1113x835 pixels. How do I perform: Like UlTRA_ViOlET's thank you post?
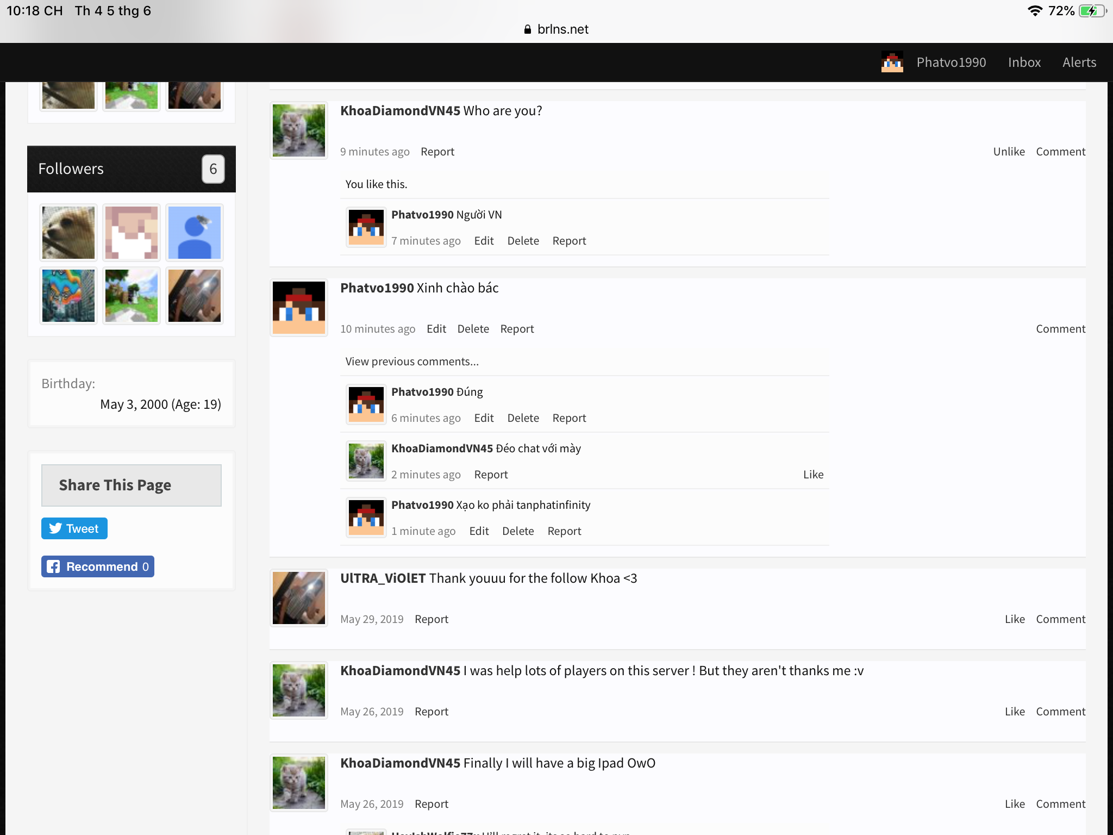click(1015, 619)
